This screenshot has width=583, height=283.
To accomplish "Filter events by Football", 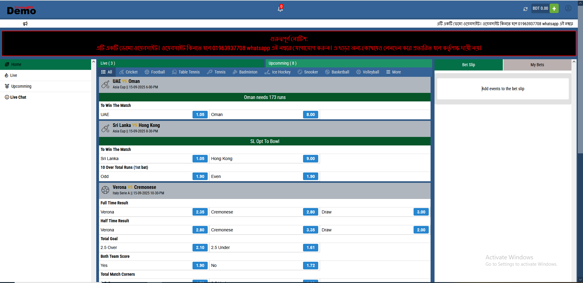I will click(x=155, y=72).
